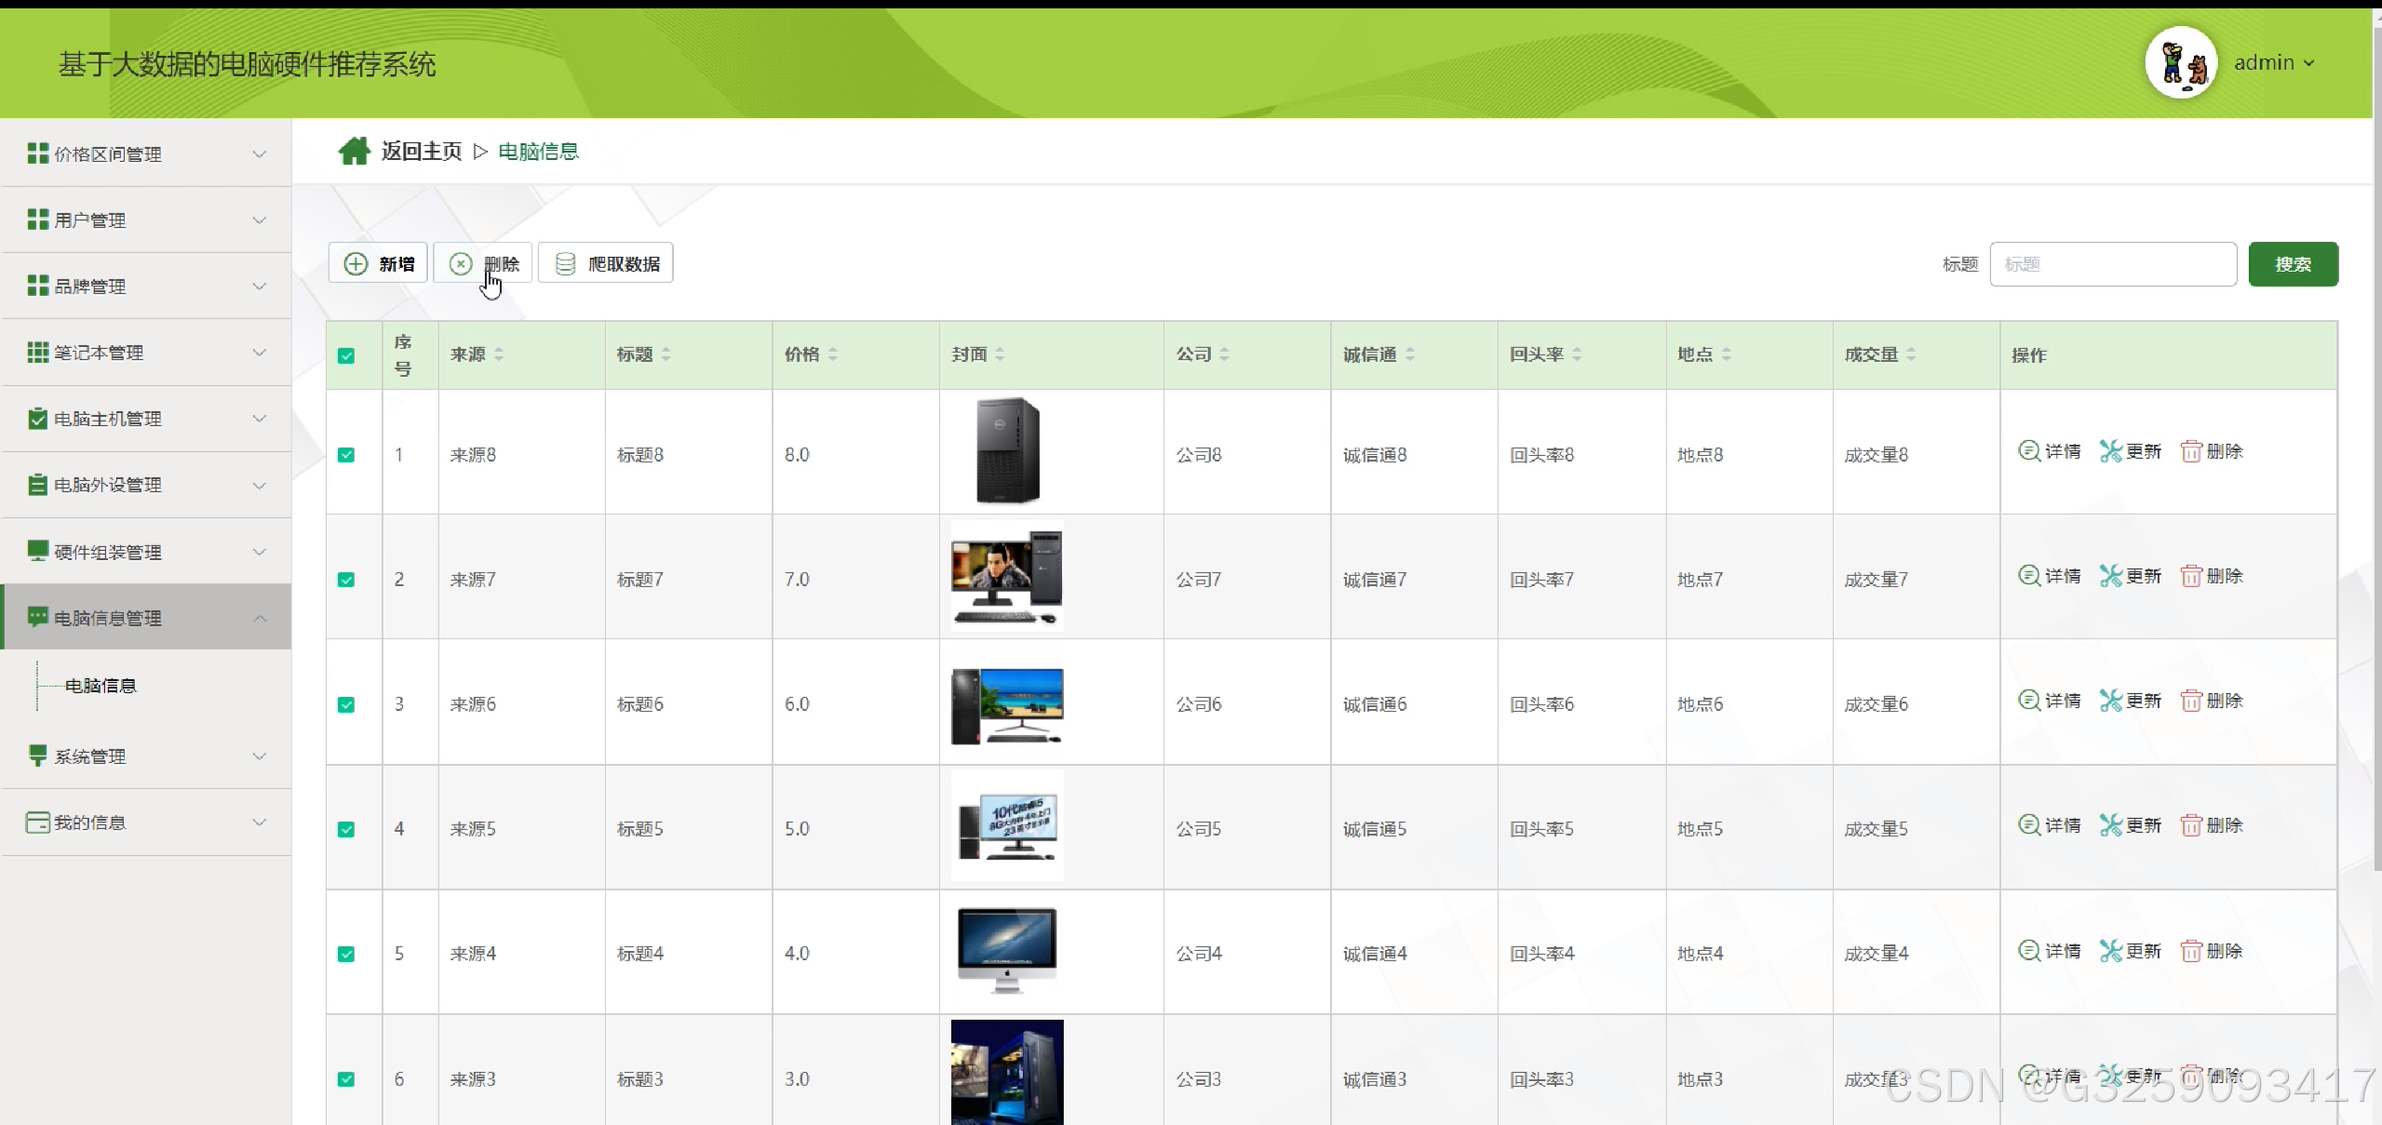This screenshot has width=2382, height=1125.
Task: Click the 爬取数据 database icon button
Action: click(x=606, y=263)
